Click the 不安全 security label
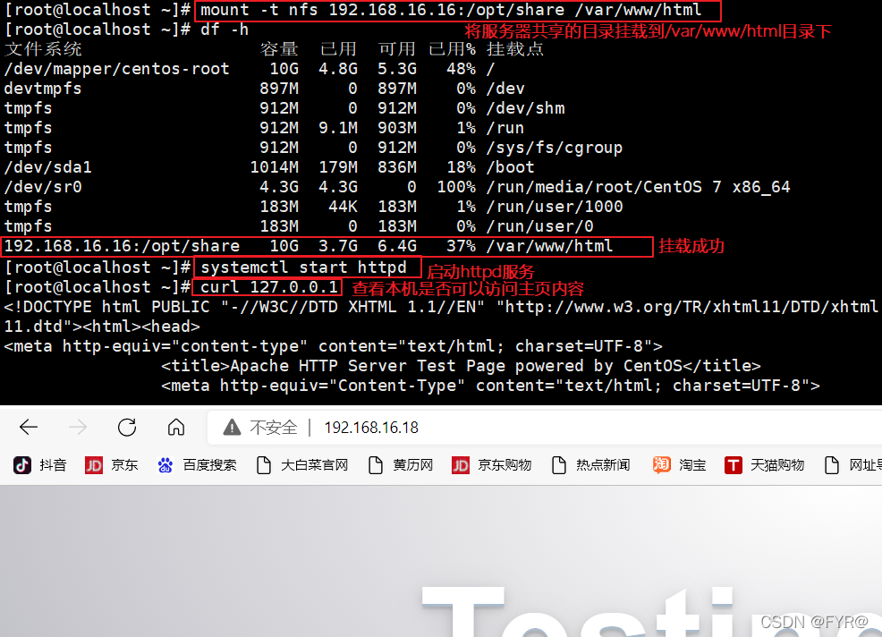The height and width of the screenshot is (637, 882). (x=274, y=428)
